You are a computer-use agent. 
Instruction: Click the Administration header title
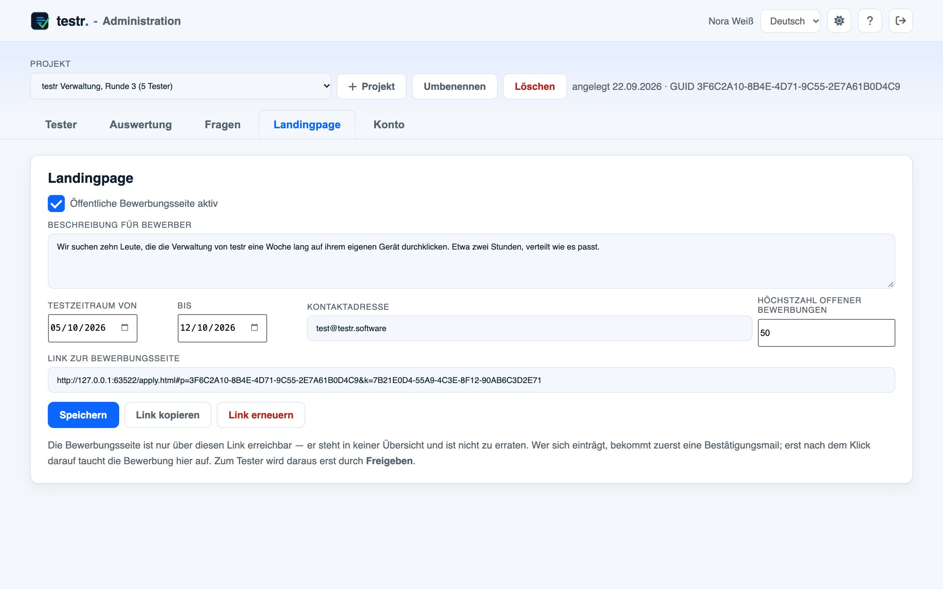click(141, 21)
